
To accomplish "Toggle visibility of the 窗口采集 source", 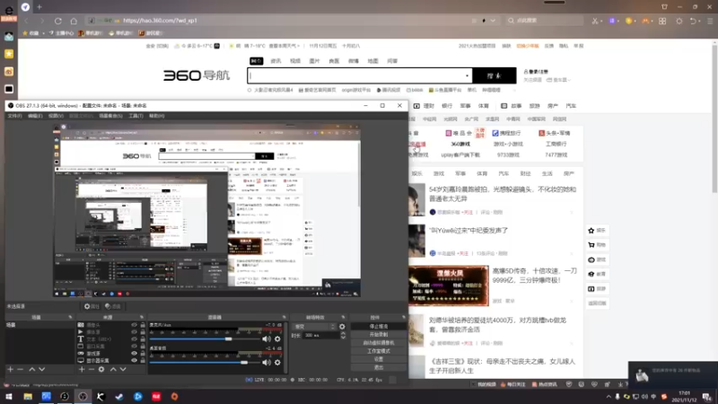I will (134, 347).
